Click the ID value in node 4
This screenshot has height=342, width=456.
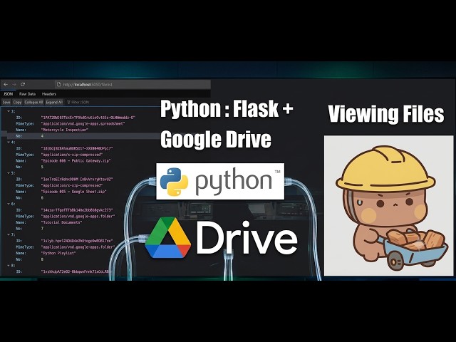[77, 148]
